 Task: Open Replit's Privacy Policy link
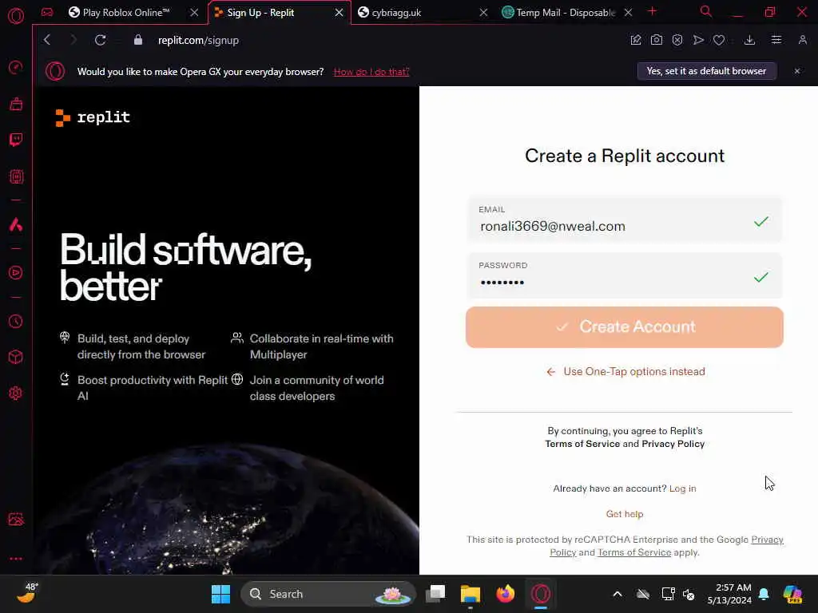pos(673,444)
